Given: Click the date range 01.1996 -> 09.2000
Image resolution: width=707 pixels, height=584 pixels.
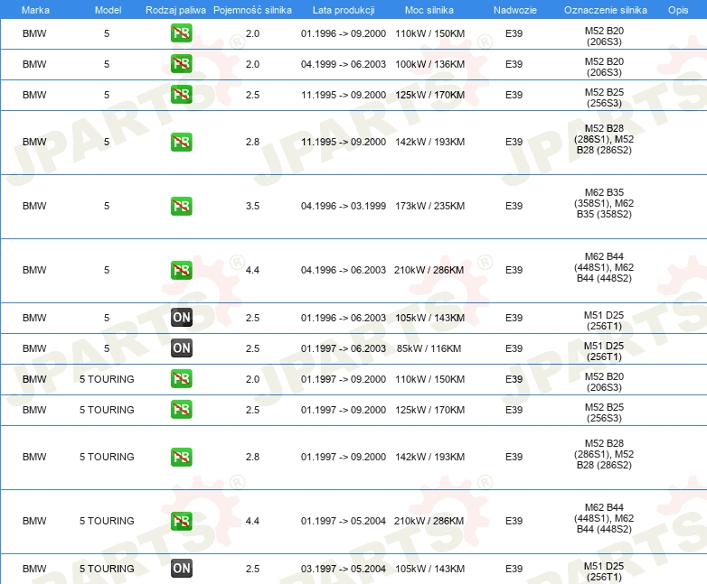Looking at the screenshot, I should [x=344, y=33].
